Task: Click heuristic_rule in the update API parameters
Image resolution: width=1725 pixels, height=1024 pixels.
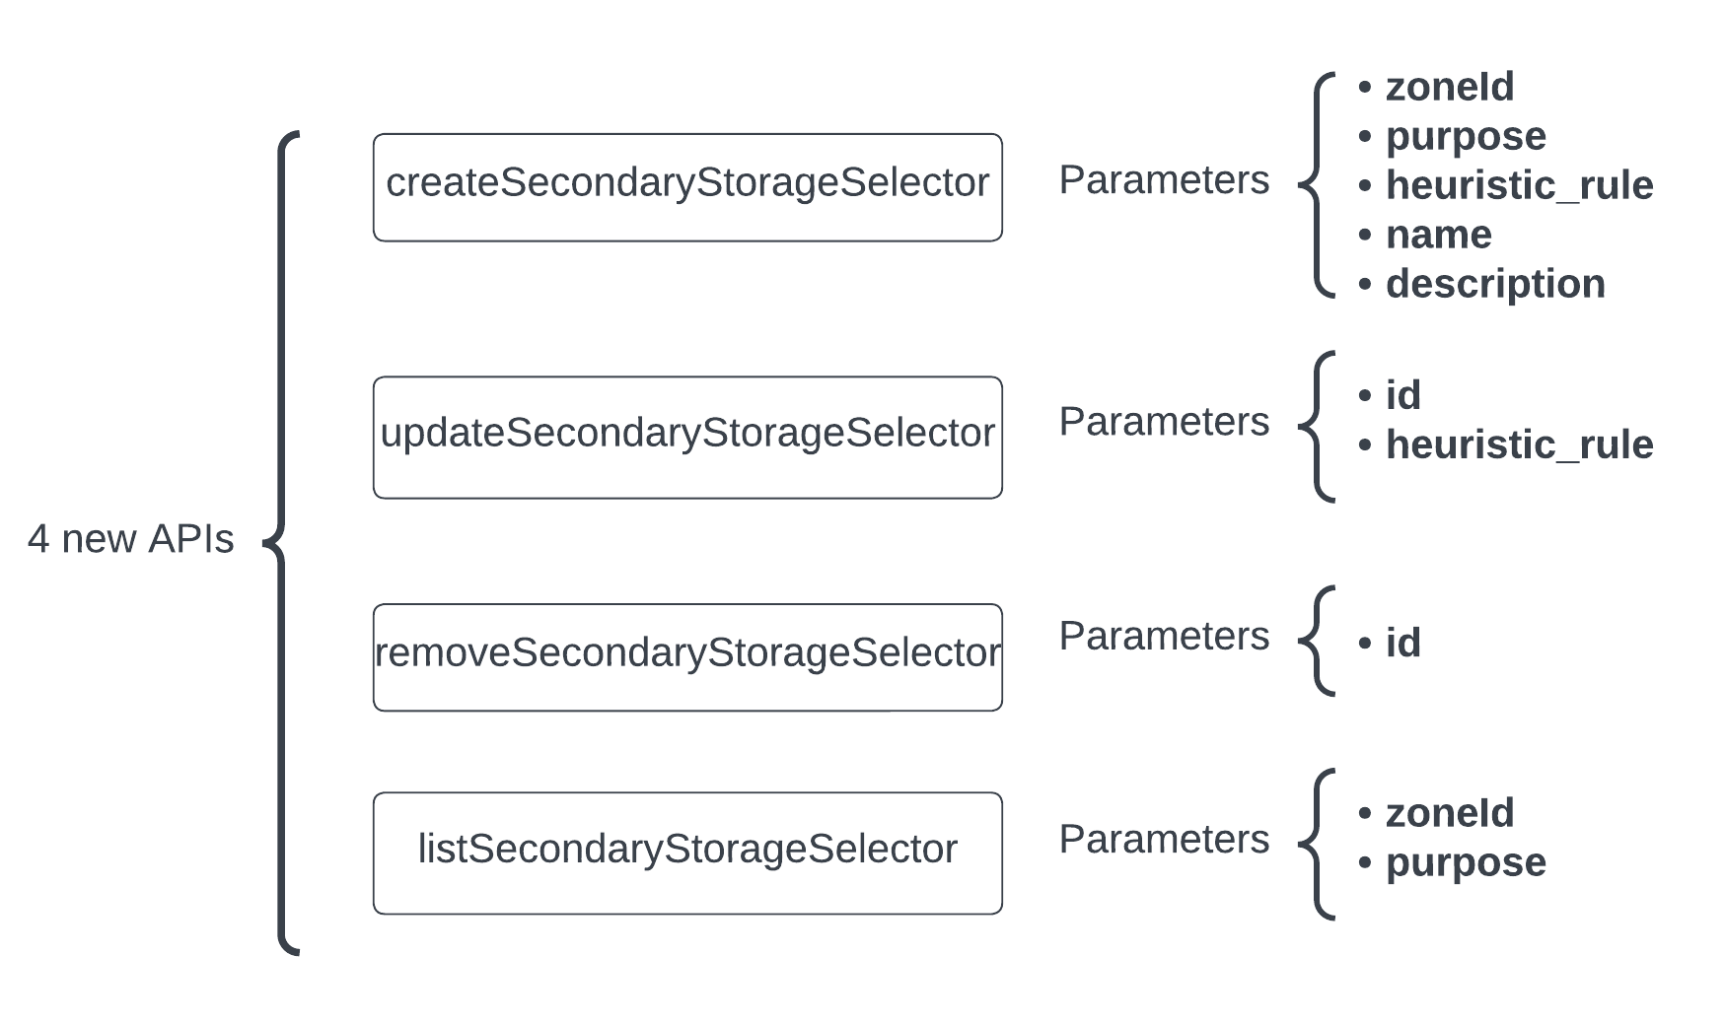Action: 1519,444
